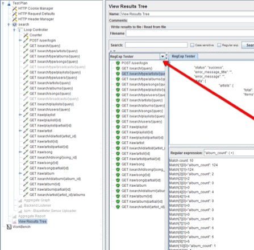This screenshot has width=254, height=250.
Task: Click green shield beside GET /raw/album result
Action: [118, 186]
